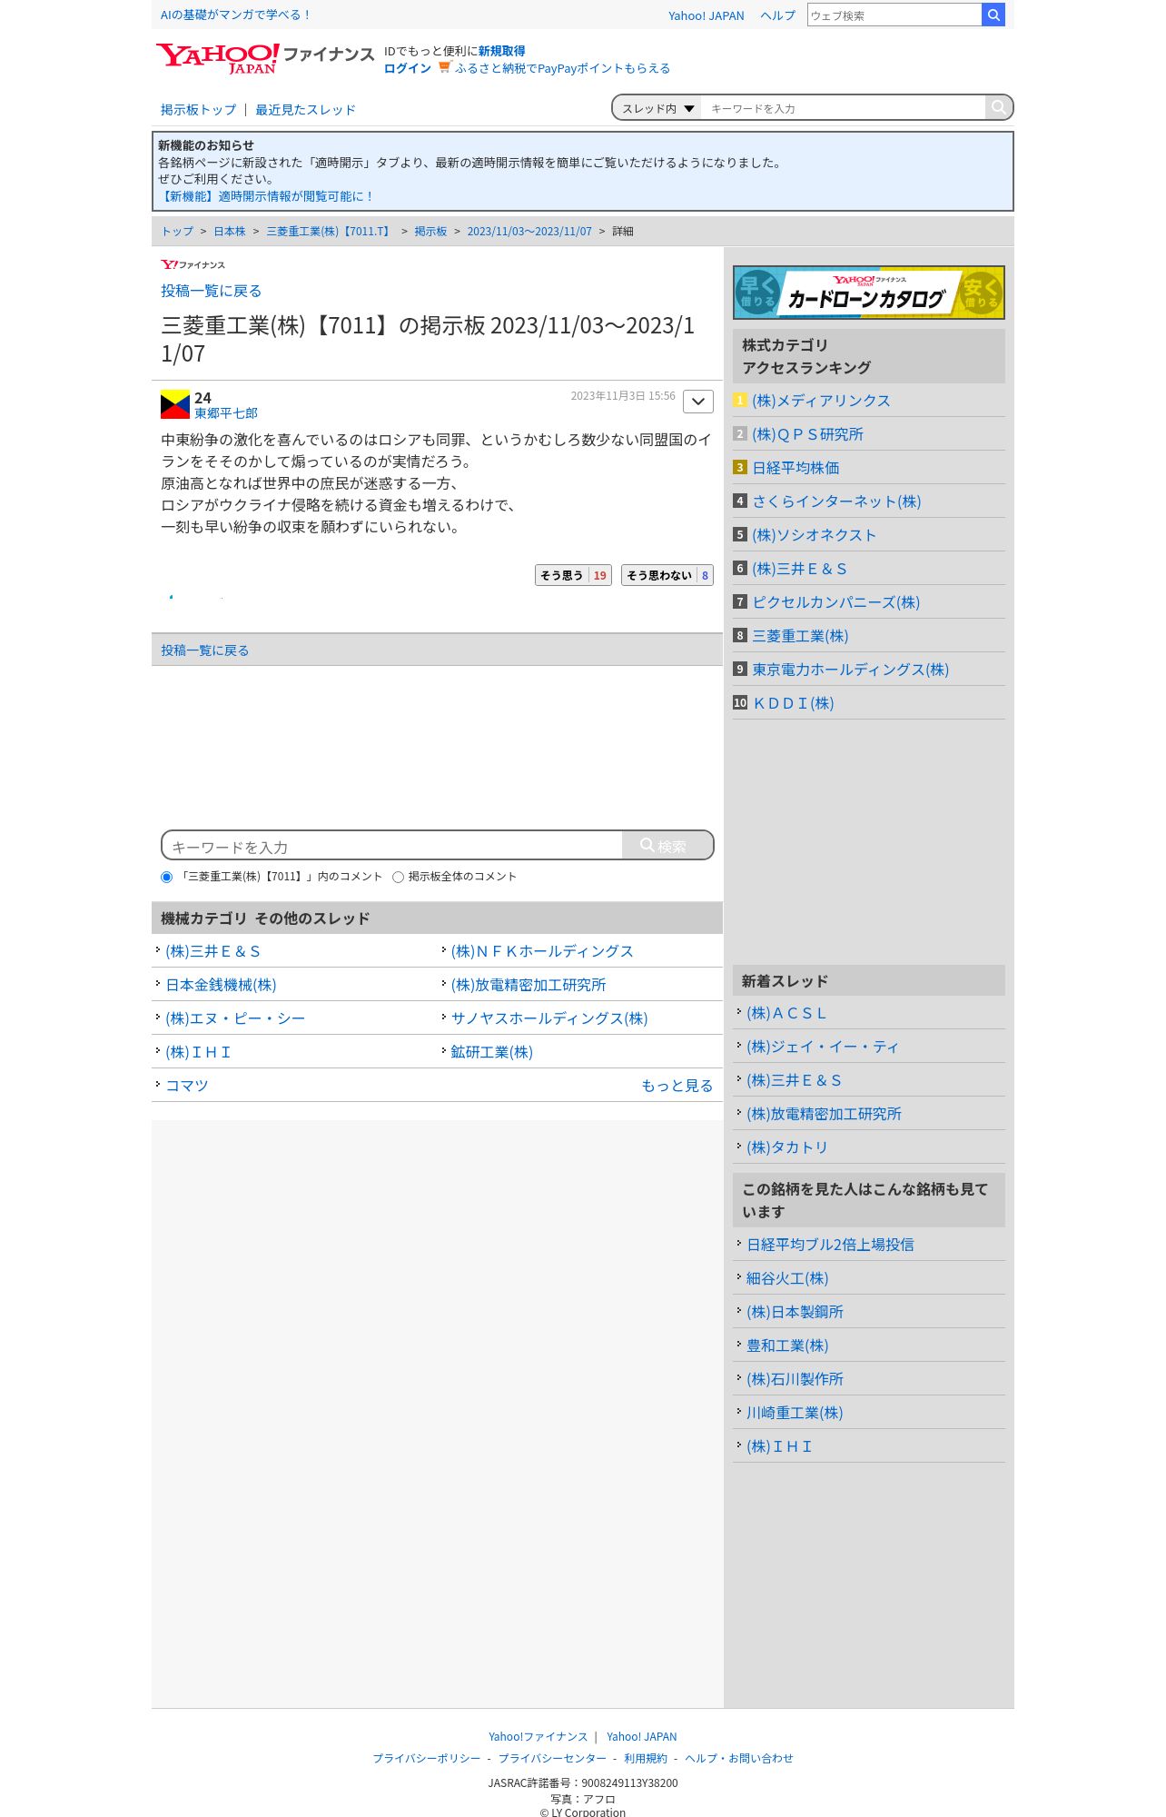
Task: Select the 掲示板全体のコメント radio button
Action: (398, 877)
